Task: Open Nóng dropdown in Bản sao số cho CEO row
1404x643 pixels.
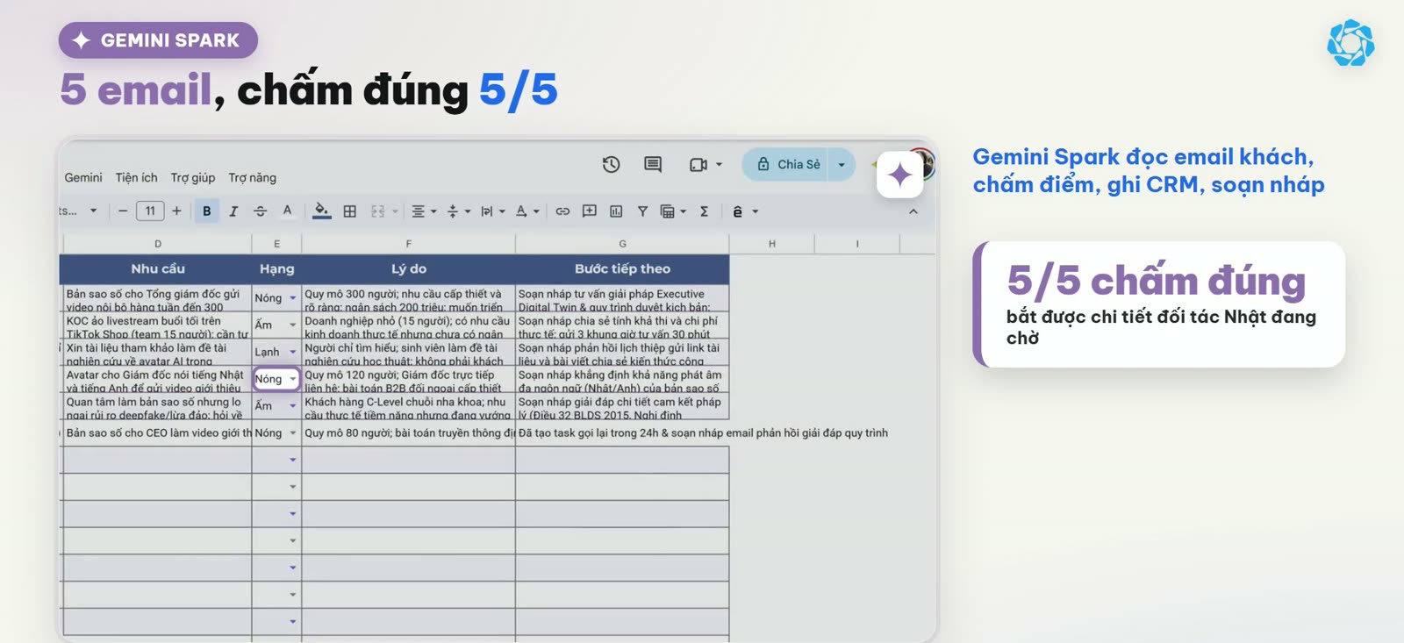Action: click(x=293, y=432)
